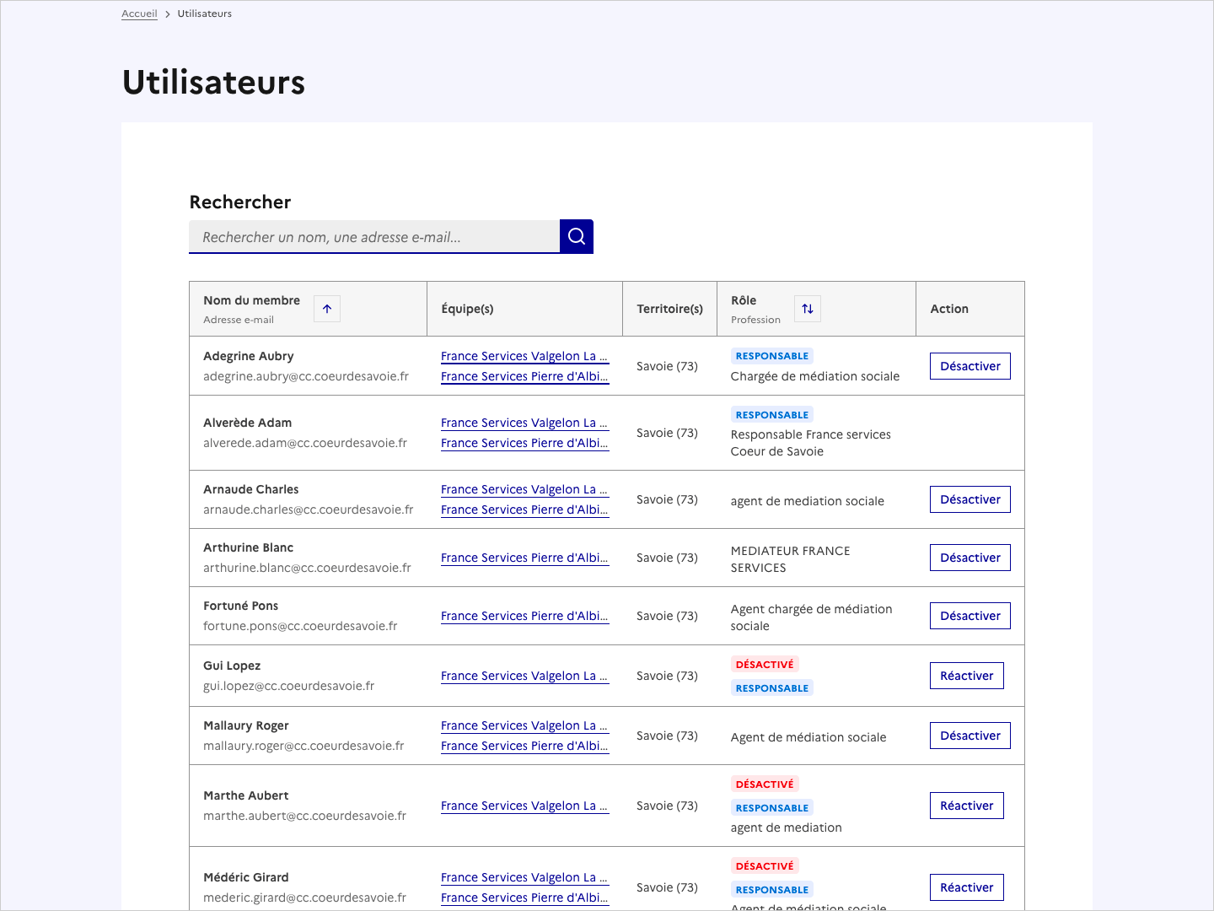
Task: Réactiver the user Marthe Aubert
Action: [x=966, y=806]
